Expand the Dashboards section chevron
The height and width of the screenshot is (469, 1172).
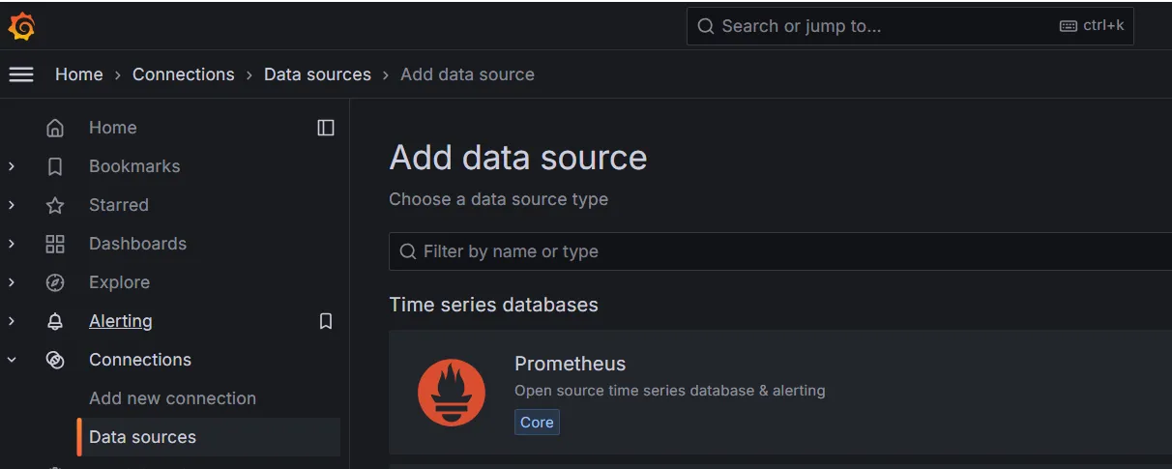12,244
